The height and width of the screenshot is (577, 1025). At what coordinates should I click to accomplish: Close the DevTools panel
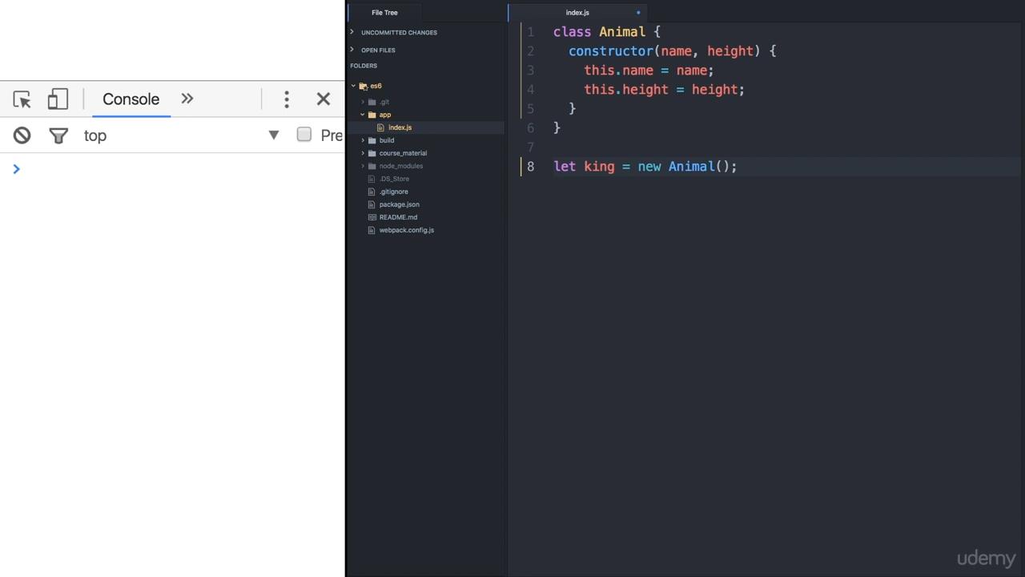tap(324, 99)
